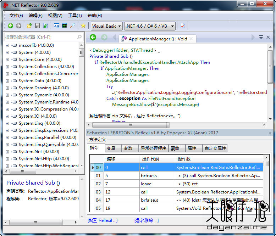
Task: Expand the System.Linq.Expressions node
Action: coord(7,130)
